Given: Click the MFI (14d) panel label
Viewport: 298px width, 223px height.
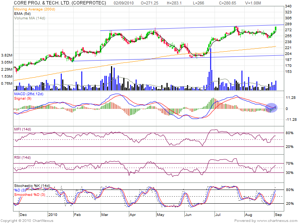Looking at the screenshot, I should 22,129.
